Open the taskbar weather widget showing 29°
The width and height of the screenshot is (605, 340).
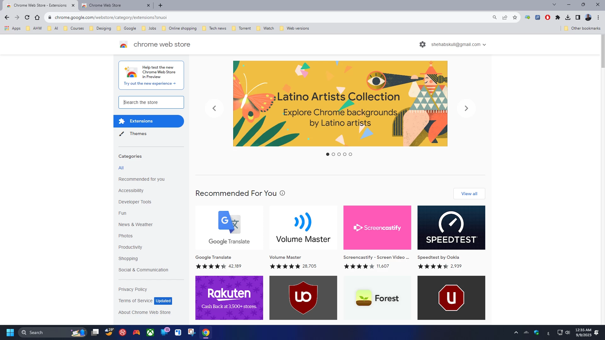tap(109, 332)
